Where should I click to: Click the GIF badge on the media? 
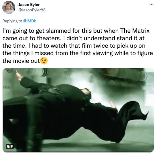[10, 146]
